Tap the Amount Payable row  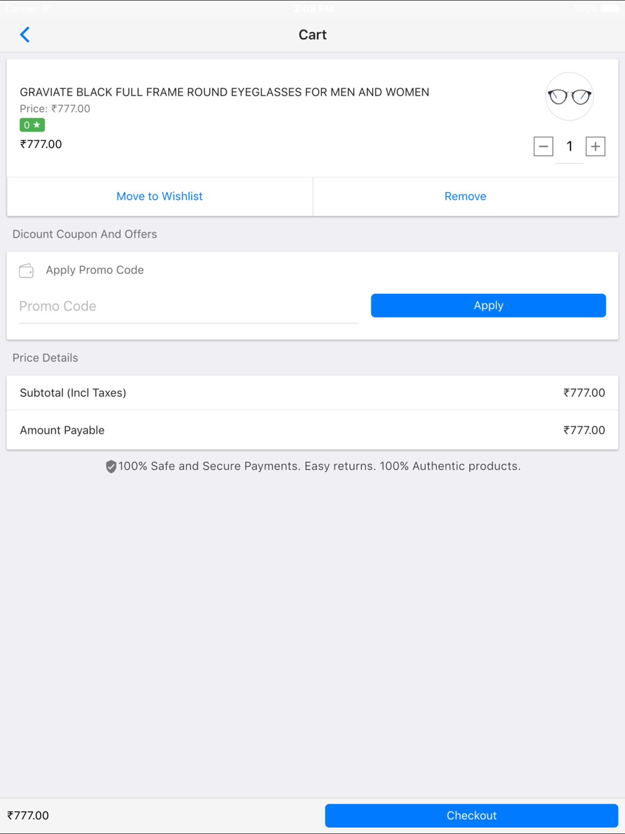(x=312, y=430)
